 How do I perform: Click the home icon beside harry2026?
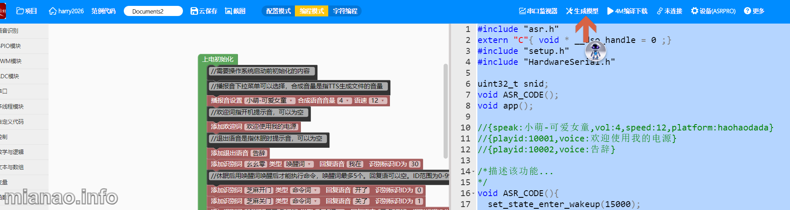[x=53, y=11]
